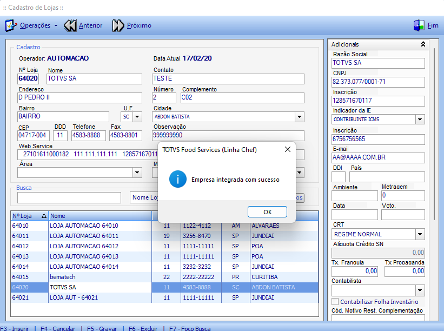The height and width of the screenshot is (331, 444).
Task: Click the Número field
Action: [164, 98]
